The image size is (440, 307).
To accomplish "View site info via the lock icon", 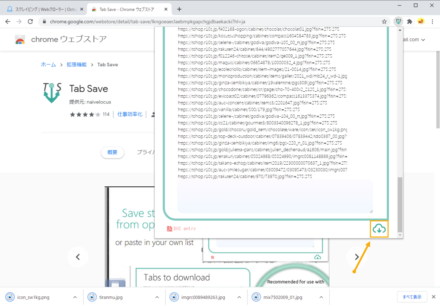I will coord(44,22).
